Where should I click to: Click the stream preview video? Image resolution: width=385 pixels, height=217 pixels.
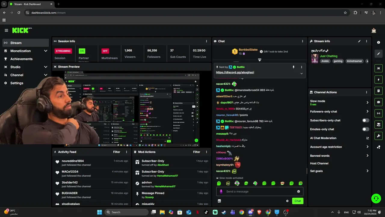(x=132, y=109)
